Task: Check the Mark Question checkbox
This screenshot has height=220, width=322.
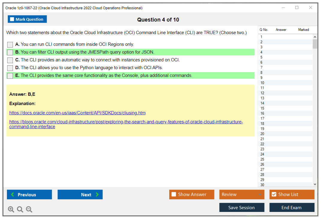Action: tap(12, 19)
